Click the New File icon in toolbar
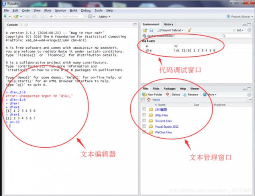255x196 pixels. point(6,16)
